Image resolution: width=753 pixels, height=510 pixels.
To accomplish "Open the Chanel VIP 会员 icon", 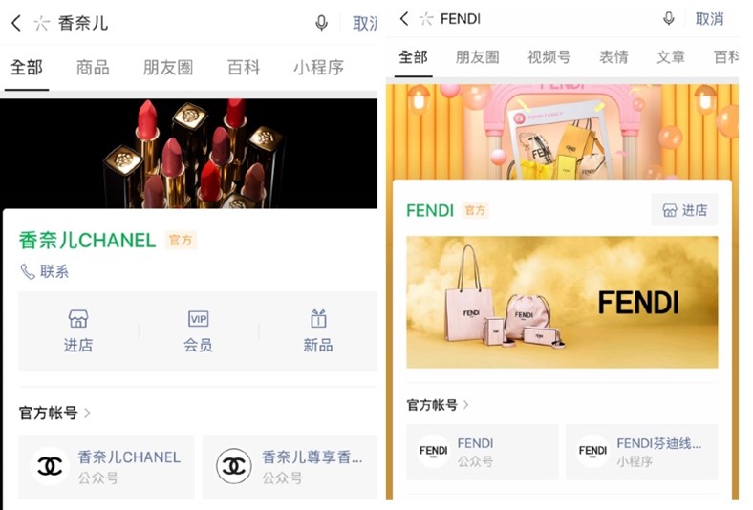I will click(x=198, y=330).
